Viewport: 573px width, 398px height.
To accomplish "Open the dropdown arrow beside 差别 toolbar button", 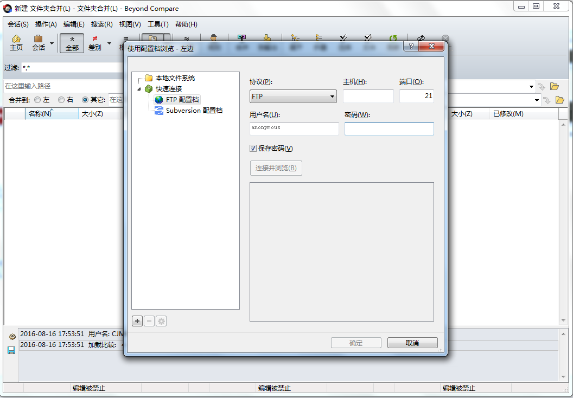I will pyautogui.click(x=109, y=43).
